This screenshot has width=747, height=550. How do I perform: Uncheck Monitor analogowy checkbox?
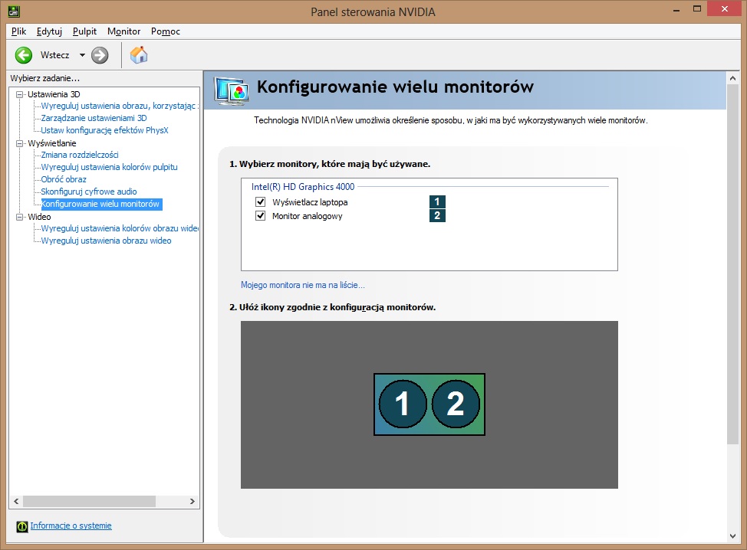point(260,215)
